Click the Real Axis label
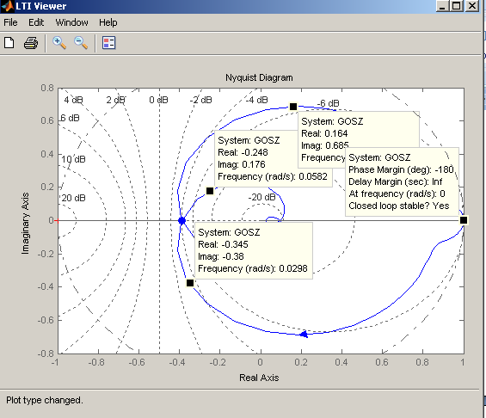 coord(259,378)
